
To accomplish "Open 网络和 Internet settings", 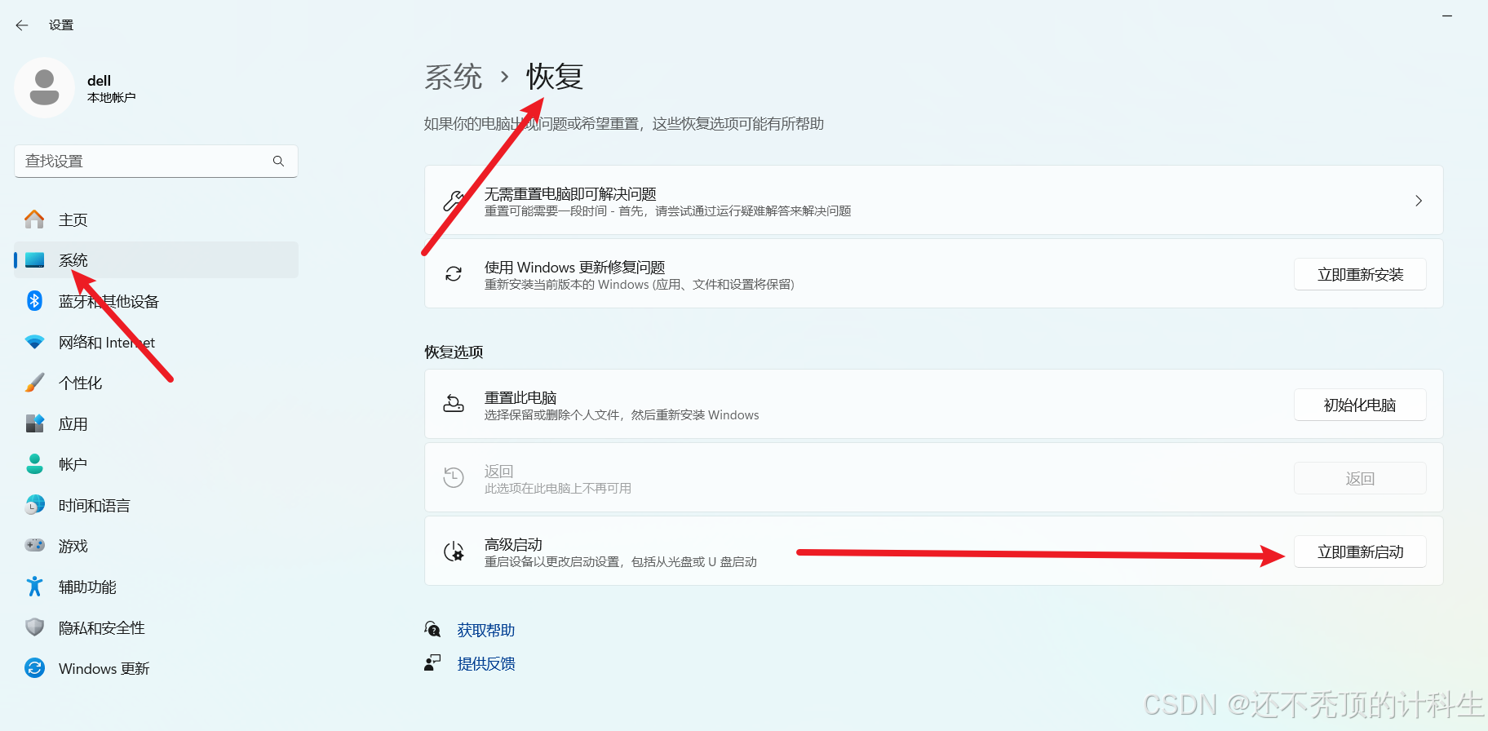I will [156, 342].
